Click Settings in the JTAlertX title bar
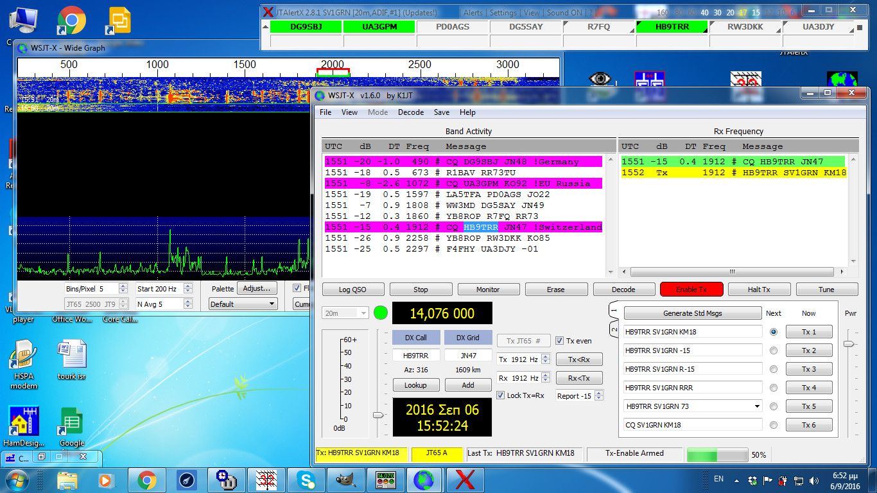 point(504,12)
